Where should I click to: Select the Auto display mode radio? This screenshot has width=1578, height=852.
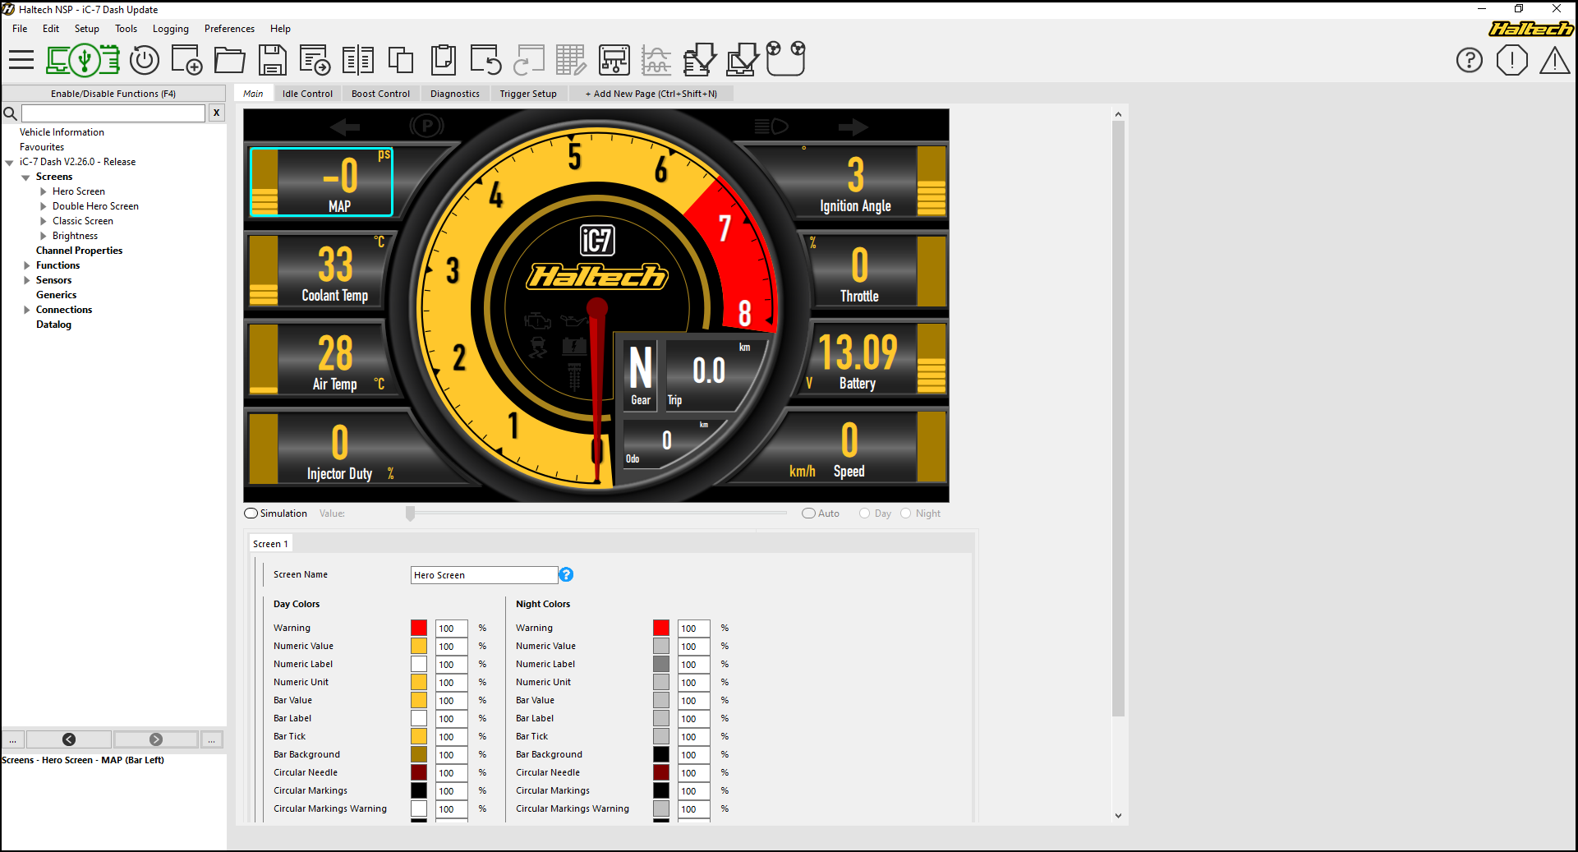point(809,514)
